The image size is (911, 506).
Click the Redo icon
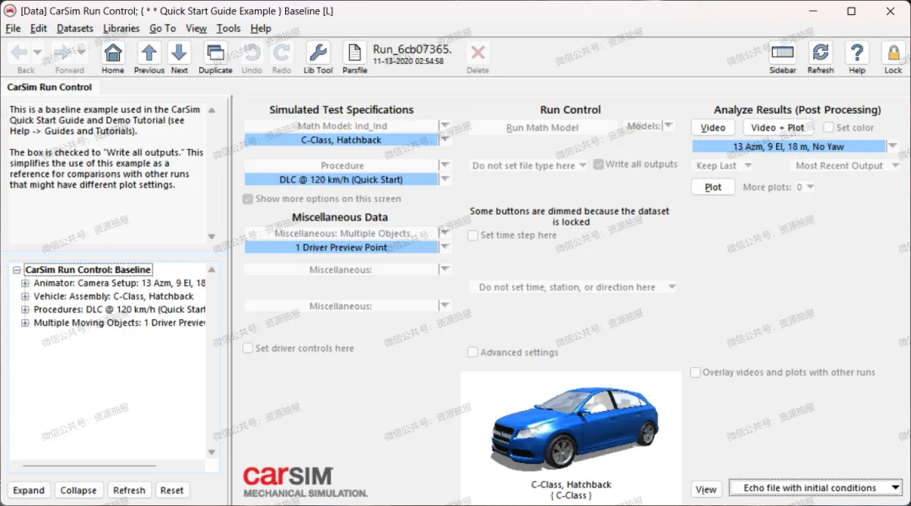click(281, 53)
